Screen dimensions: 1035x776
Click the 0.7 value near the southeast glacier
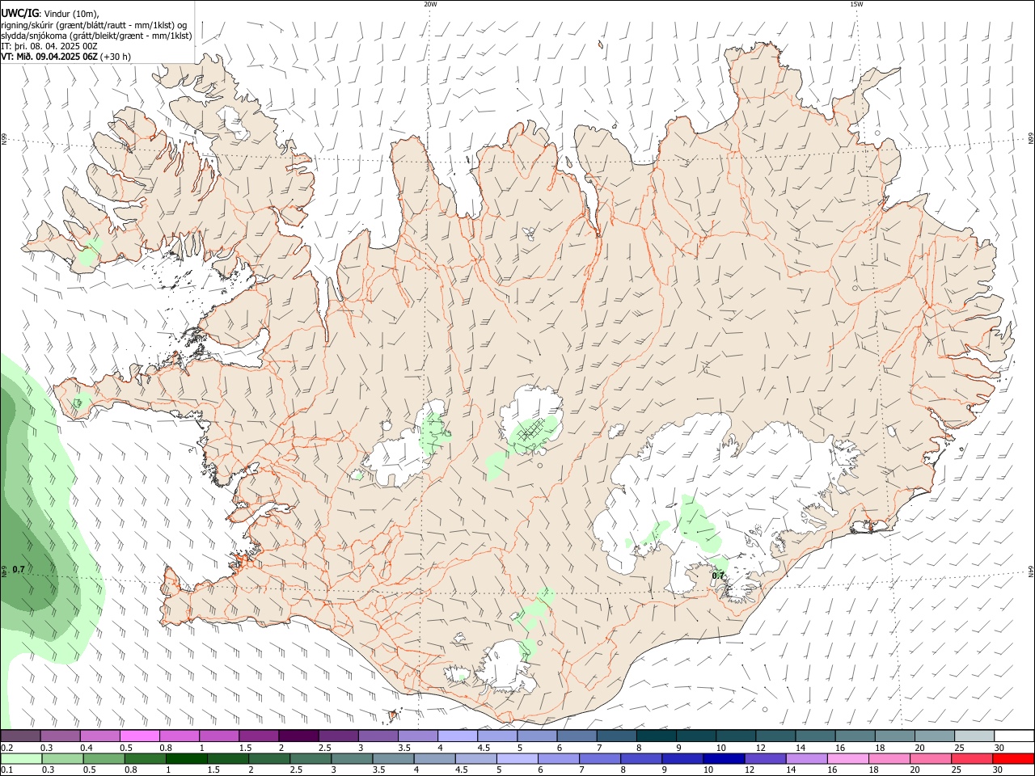tap(718, 576)
